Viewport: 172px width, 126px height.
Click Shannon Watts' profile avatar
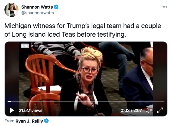coord(11,10)
